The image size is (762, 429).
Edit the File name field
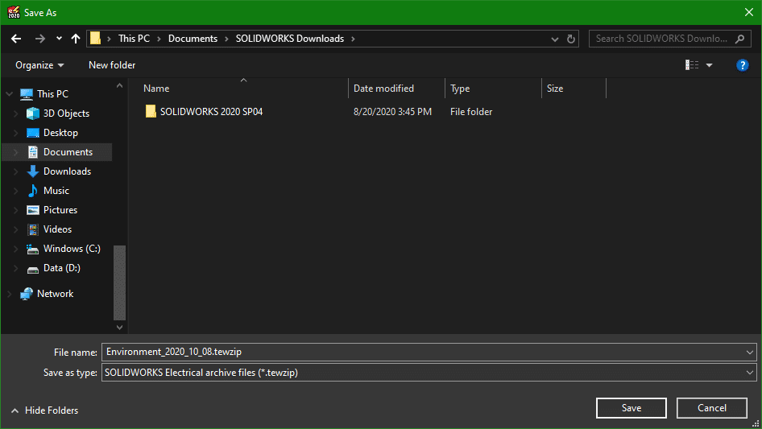click(x=423, y=352)
